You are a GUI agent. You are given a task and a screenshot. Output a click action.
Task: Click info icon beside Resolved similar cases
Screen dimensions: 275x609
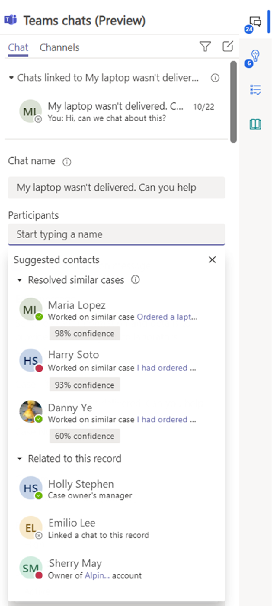135,280
